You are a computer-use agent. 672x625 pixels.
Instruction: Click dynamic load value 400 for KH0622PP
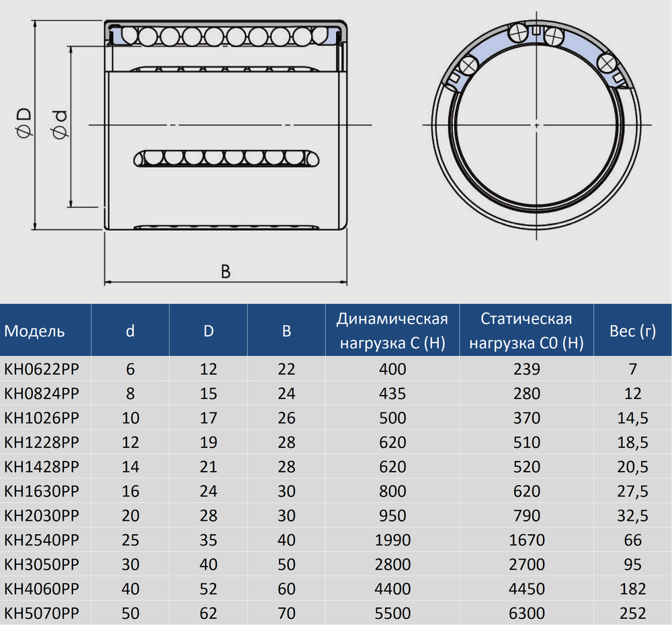click(x=392, y=369)
